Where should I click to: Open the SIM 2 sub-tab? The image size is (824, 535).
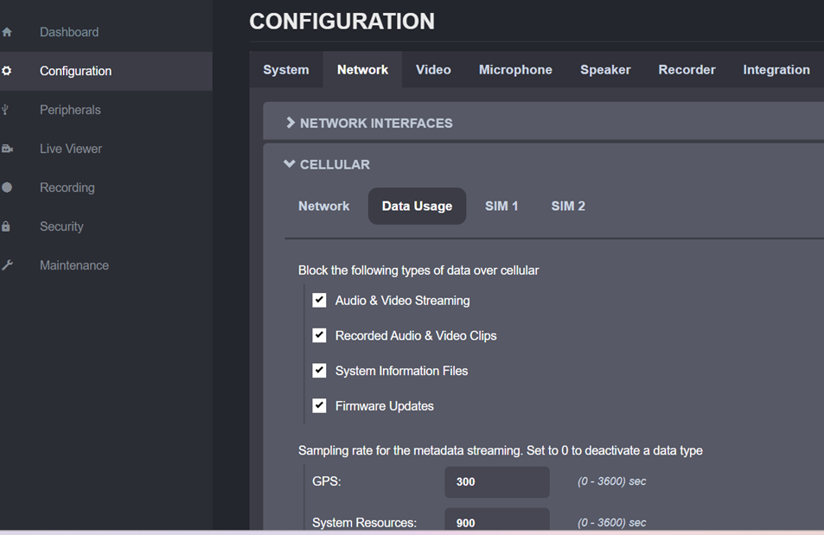click(568, 206)
